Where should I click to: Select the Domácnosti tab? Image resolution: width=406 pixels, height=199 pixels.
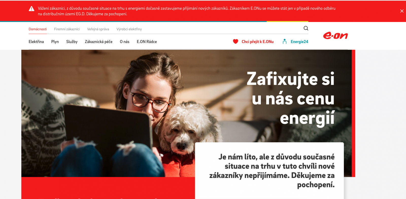[38, 29]
